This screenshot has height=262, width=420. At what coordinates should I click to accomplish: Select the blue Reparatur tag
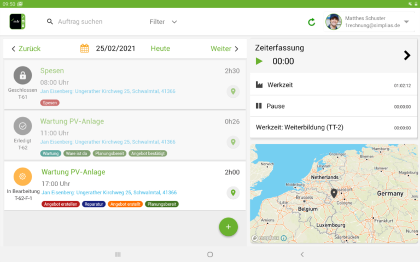[94, 204]
